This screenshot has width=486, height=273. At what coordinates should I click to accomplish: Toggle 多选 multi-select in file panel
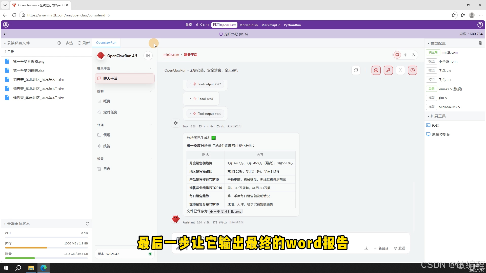(69, 43)
